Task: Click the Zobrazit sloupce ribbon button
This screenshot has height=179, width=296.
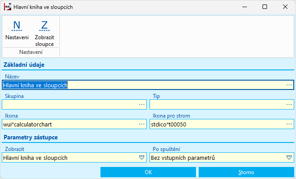Action: (x=44, y=33)
